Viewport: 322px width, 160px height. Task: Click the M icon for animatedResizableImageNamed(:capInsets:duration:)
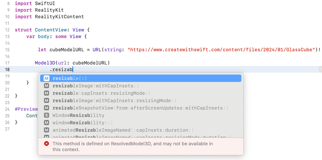[x=47, y=130]
